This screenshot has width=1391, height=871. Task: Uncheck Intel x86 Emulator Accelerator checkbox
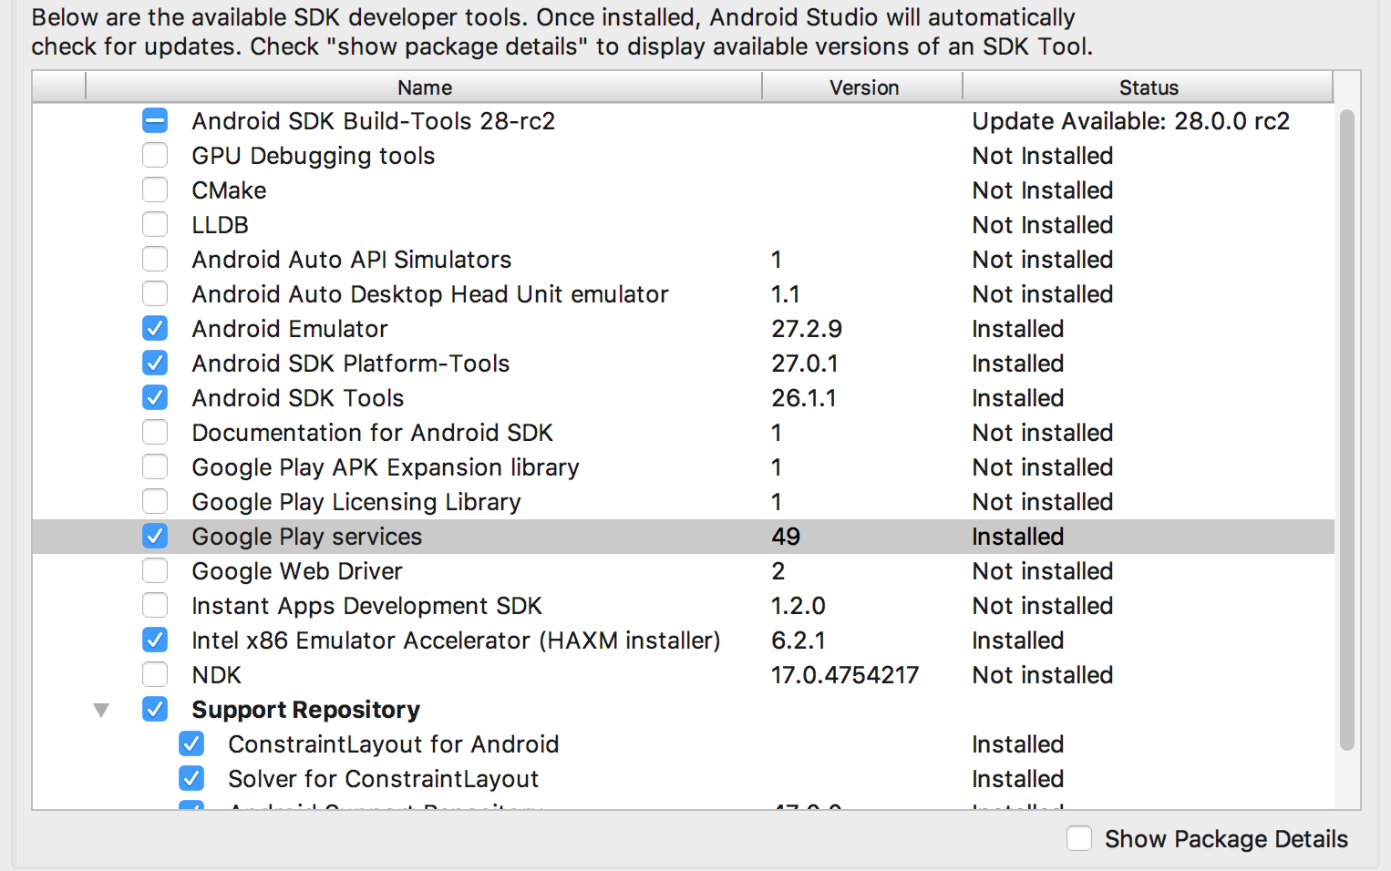click(155, 640)
